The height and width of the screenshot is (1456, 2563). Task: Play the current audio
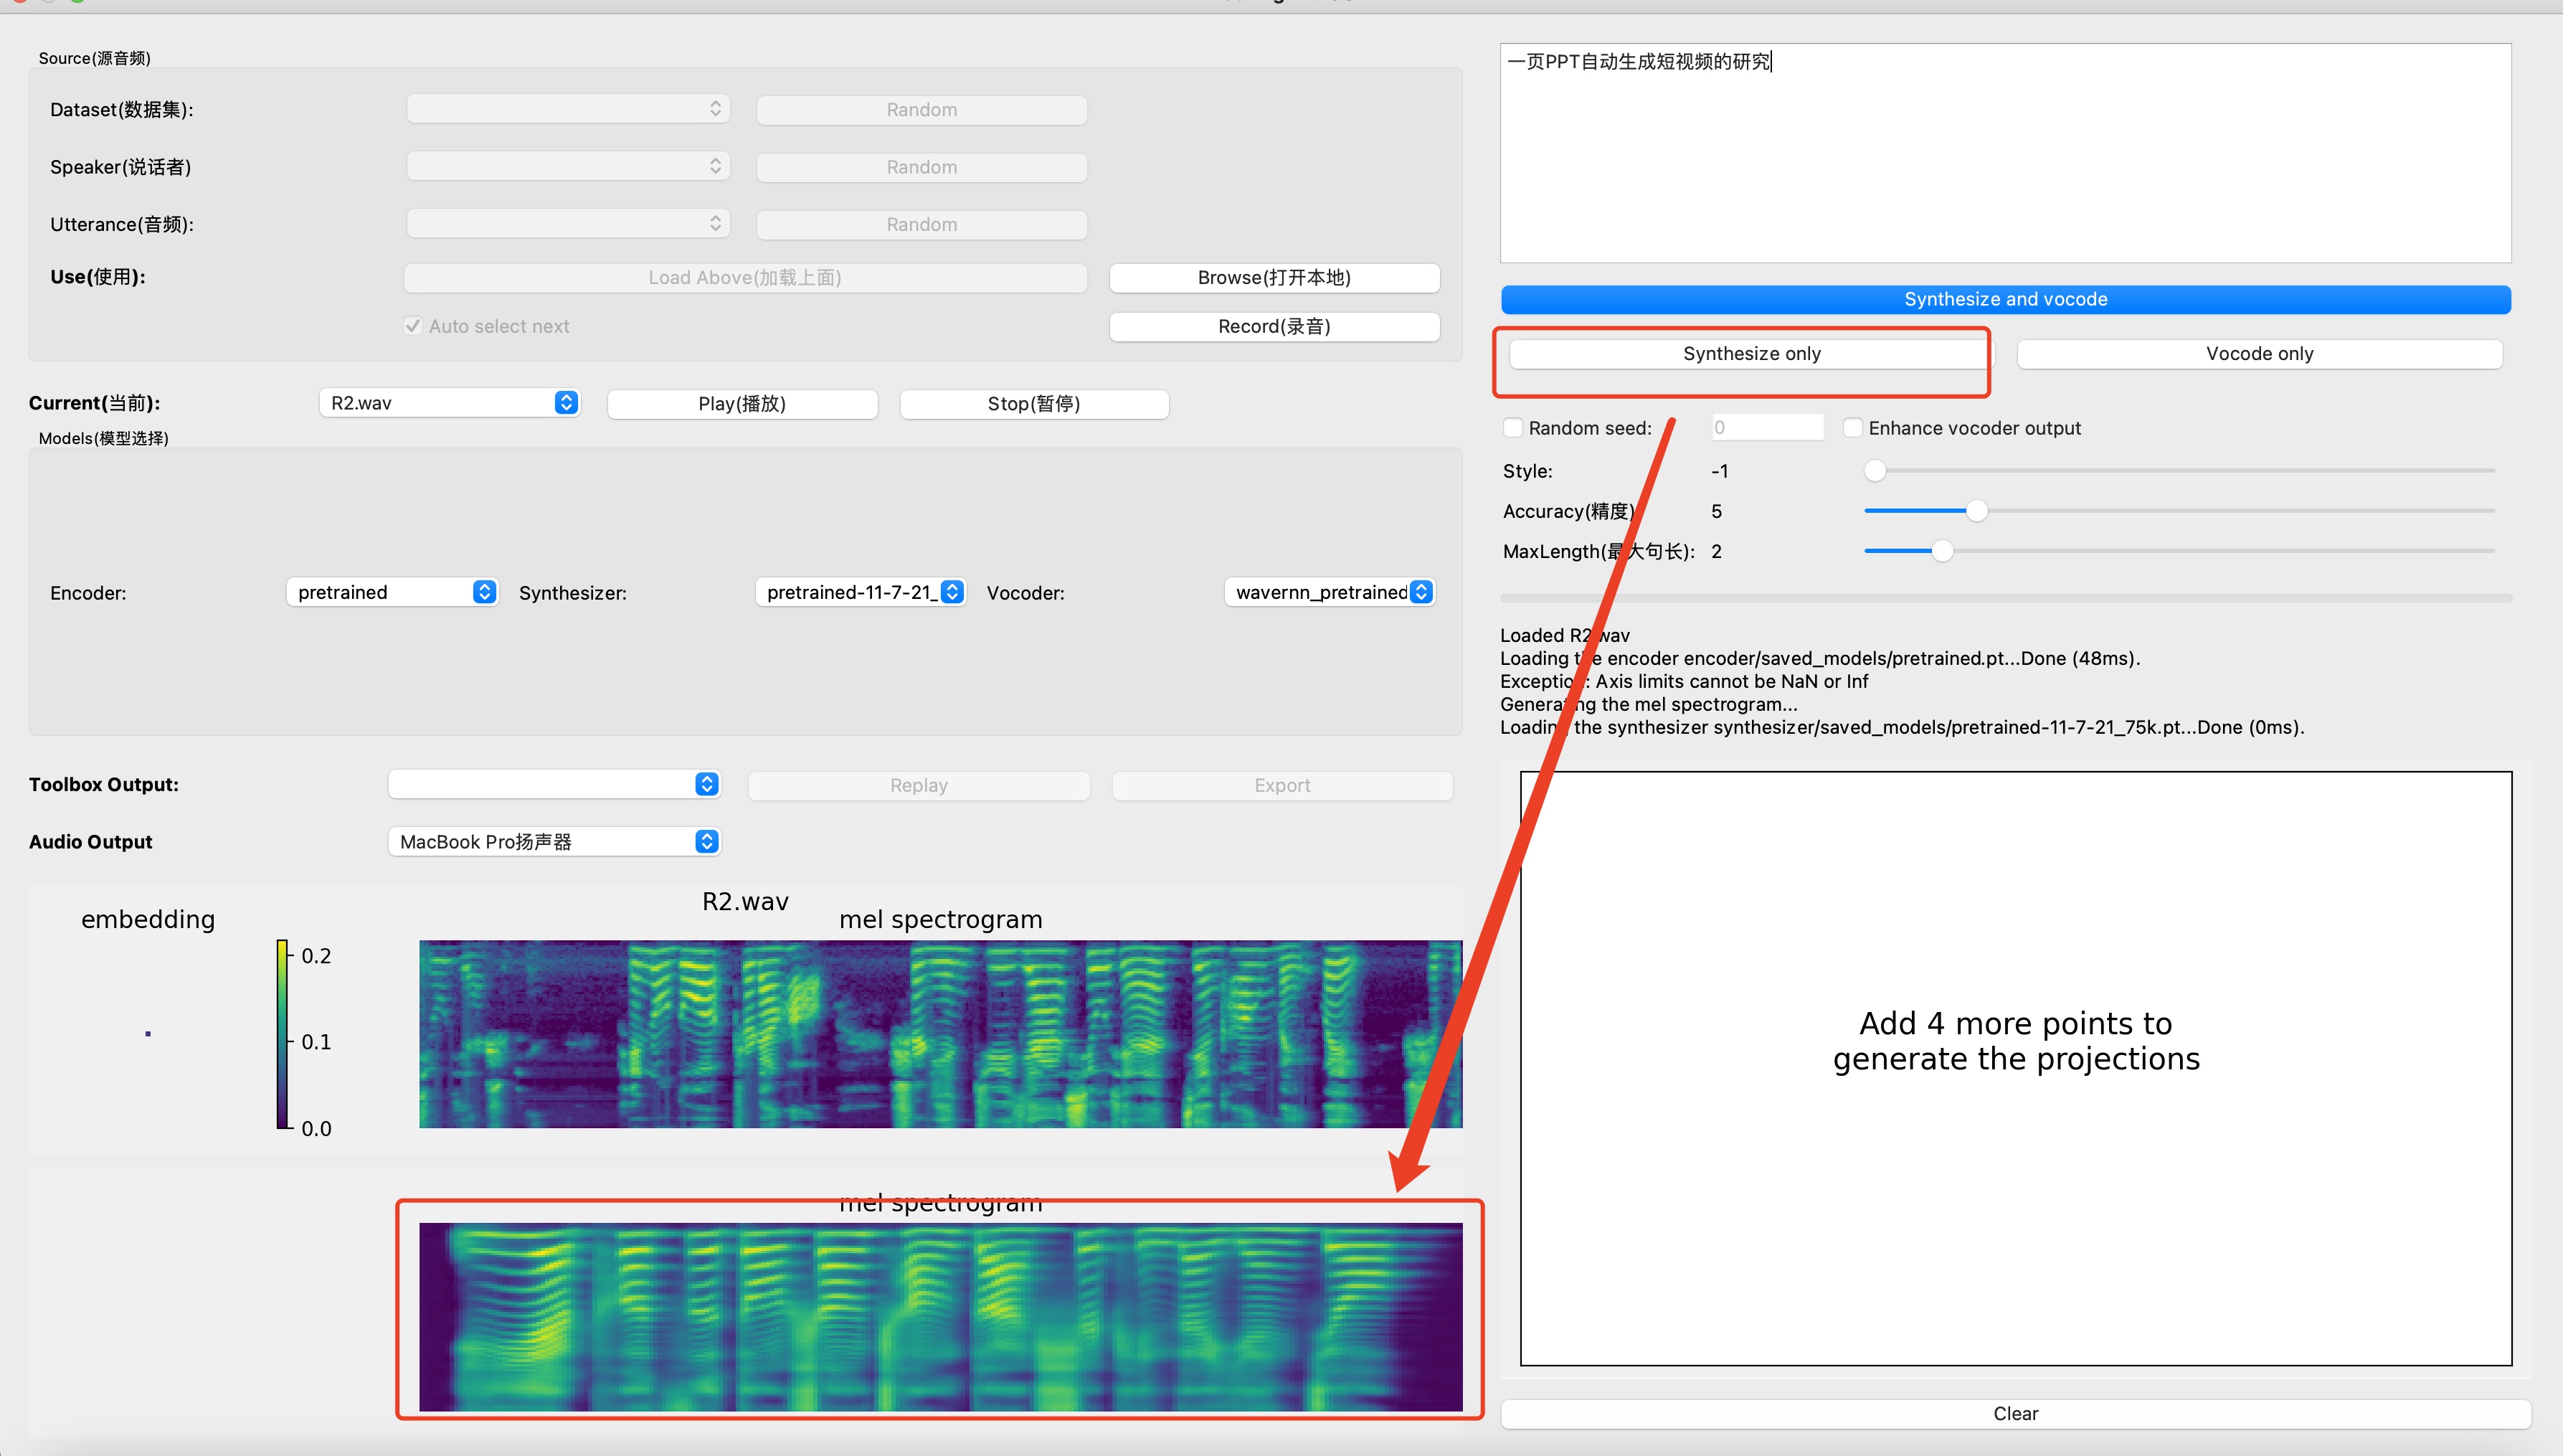(x=742, y=404)
